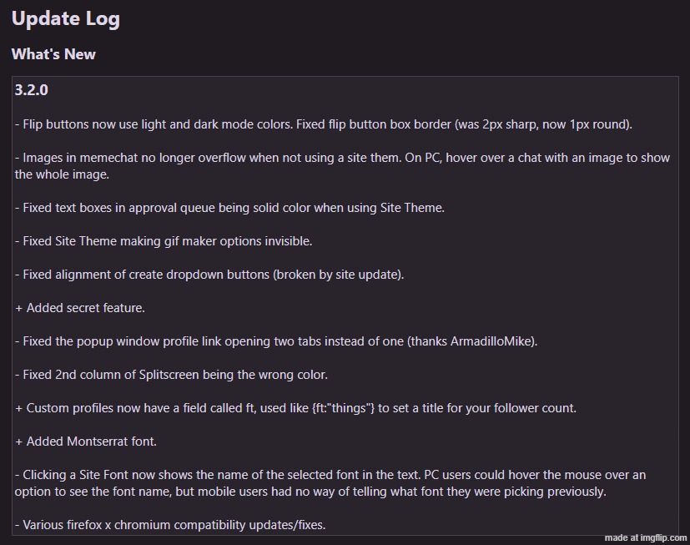Click the firefox x chromium compatibility entry
The image size is (690, 545).
click(171, 525)
